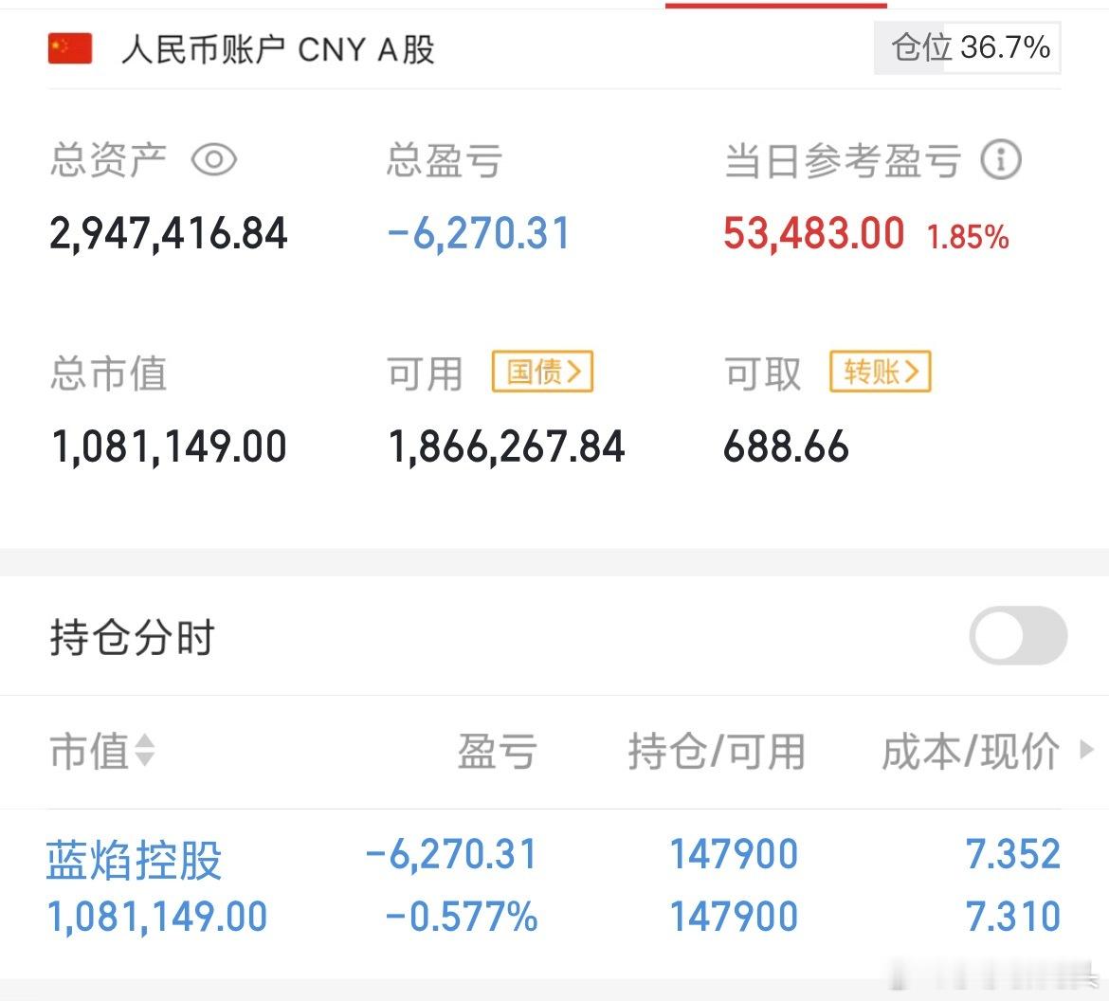Open the 当日参考盈亏 info icon
Screen dimensions: 1109x1001
click(x=1001, y=160)
